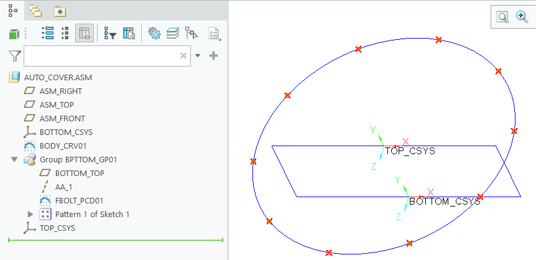Select AUTO_COVER.ASM in the tree

(x=58, y=78)
